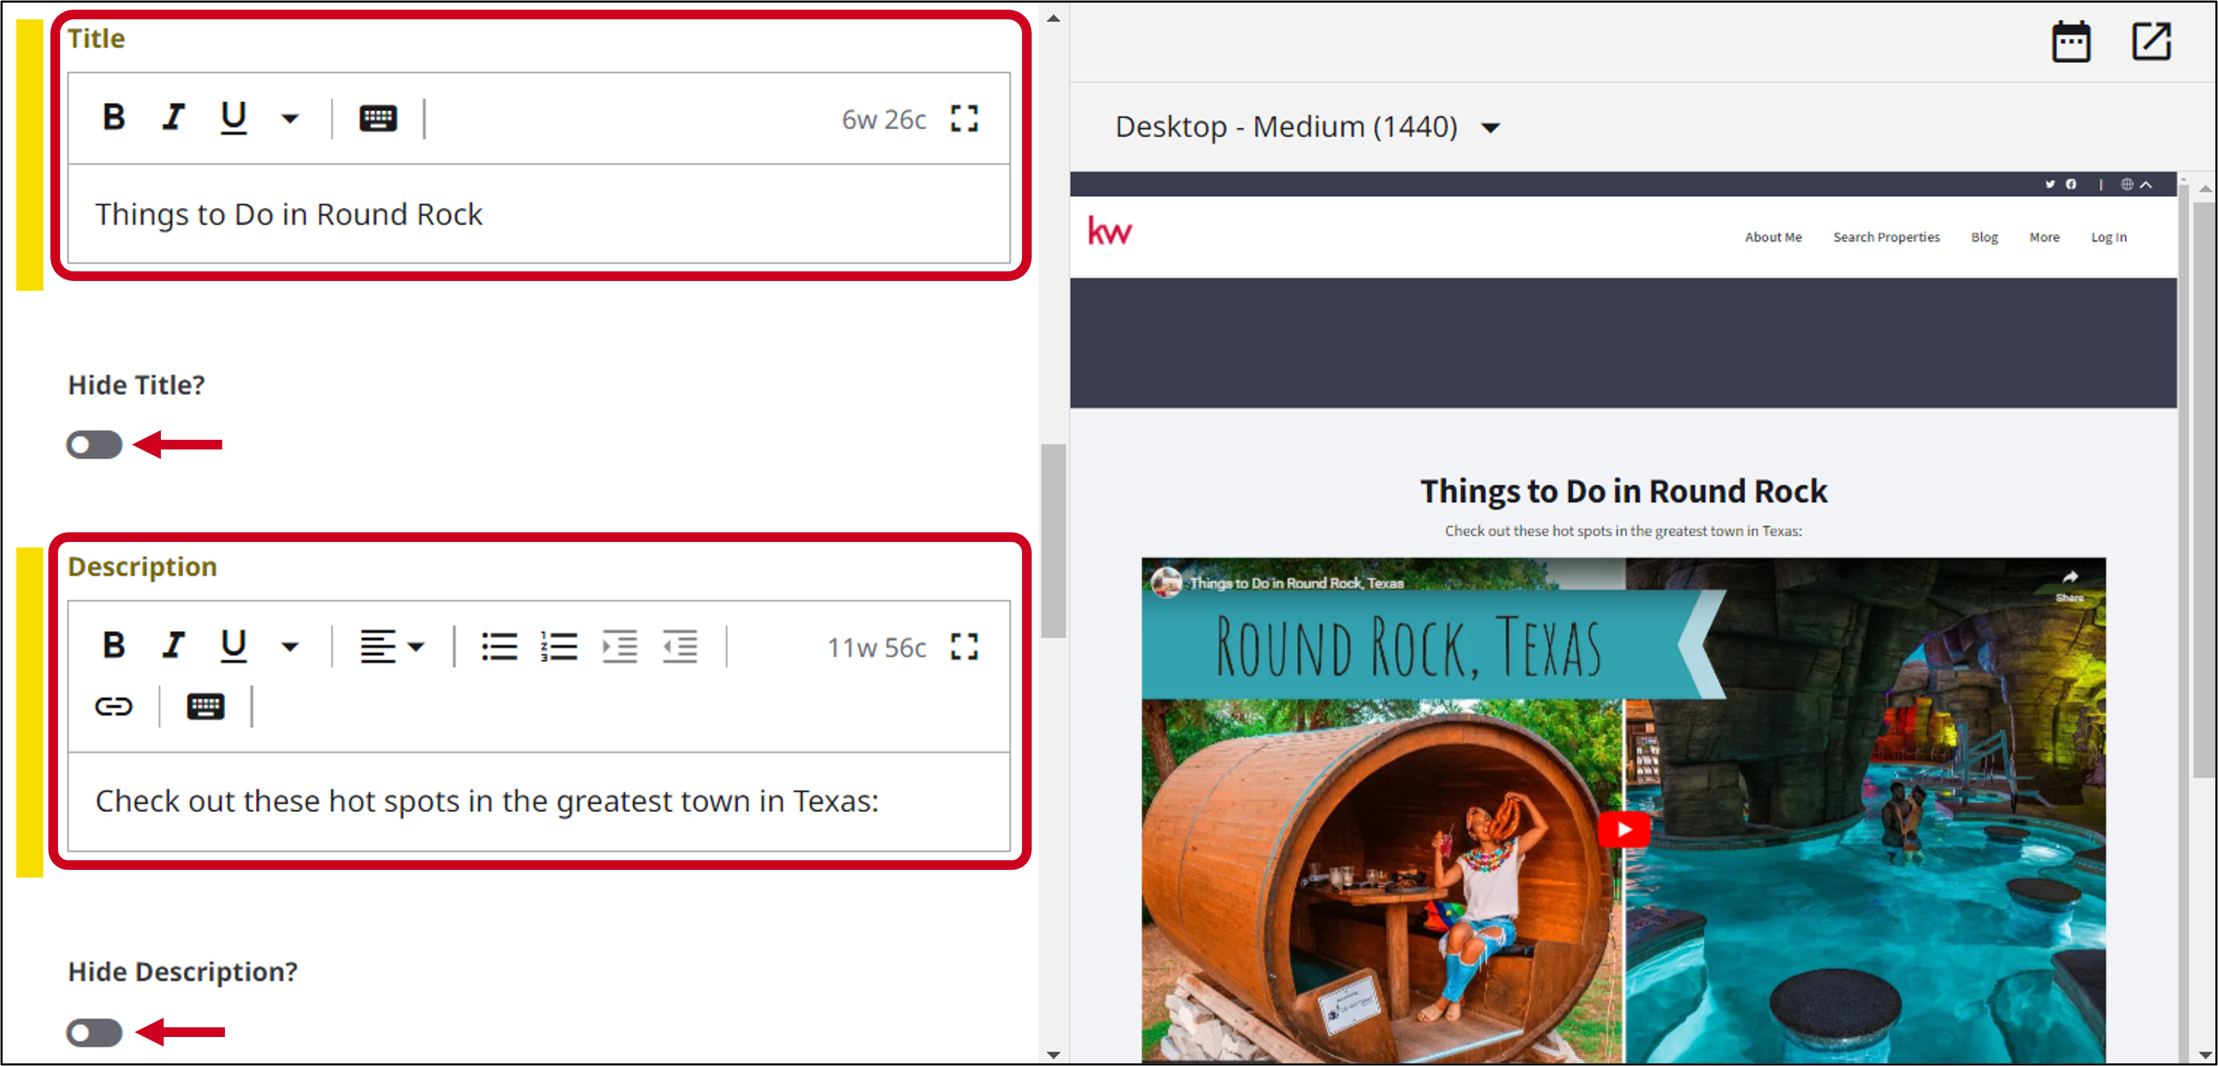Click editor panel scrollbar thumb
The width and height of the screenshot is (2218, 1066).
coord(1053,541)
